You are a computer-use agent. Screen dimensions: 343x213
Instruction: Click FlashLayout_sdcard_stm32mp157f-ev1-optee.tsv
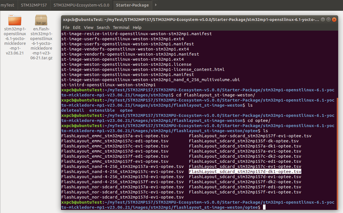245,192
